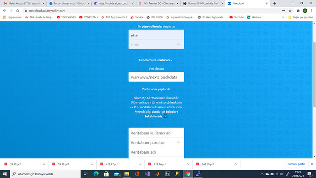Close the Gelen Kutusu Gmail tab

click(x=44, y=3)
